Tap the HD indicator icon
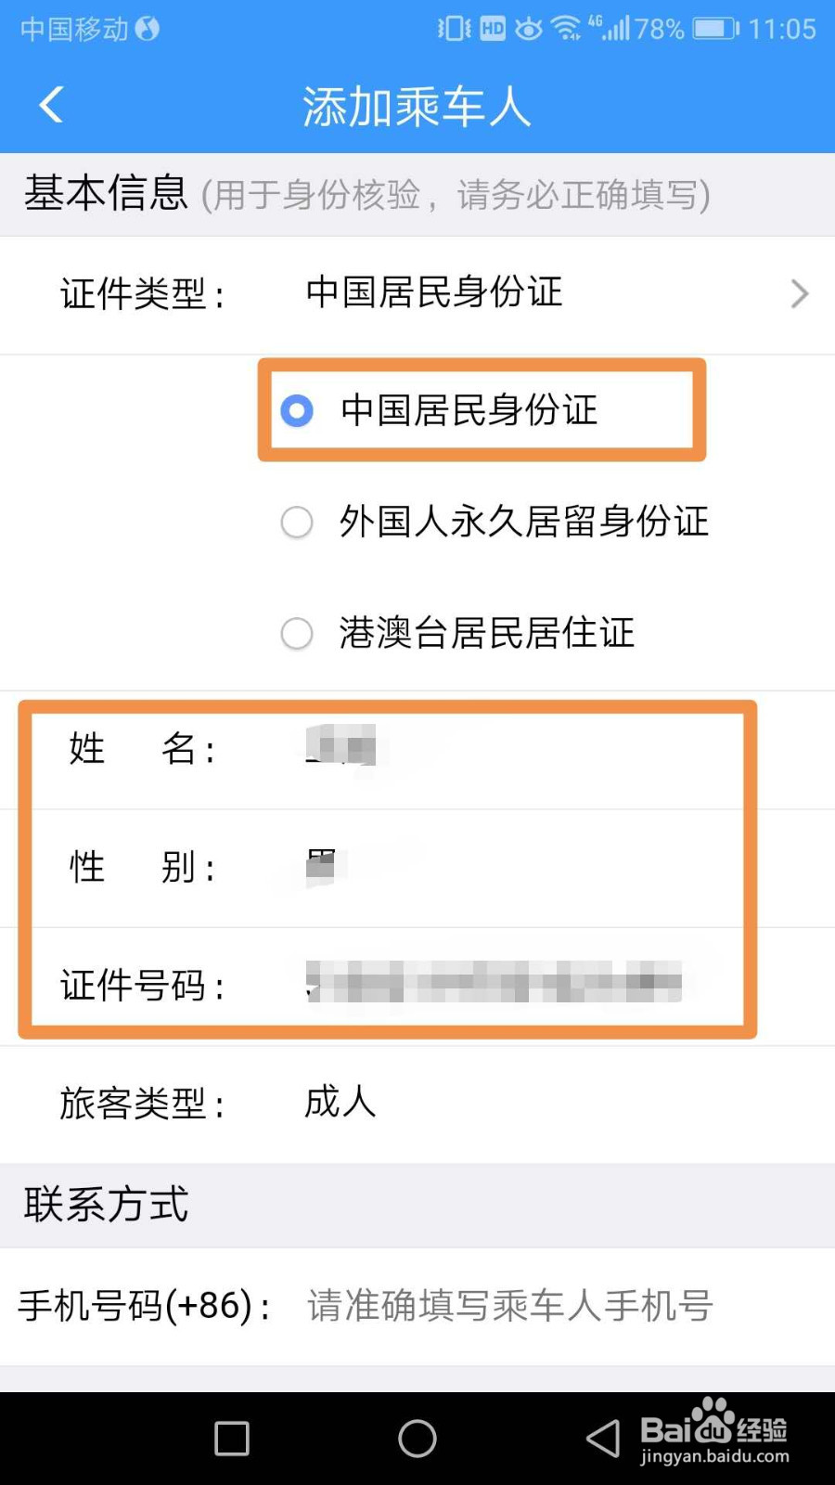 (x=493, y=29)
